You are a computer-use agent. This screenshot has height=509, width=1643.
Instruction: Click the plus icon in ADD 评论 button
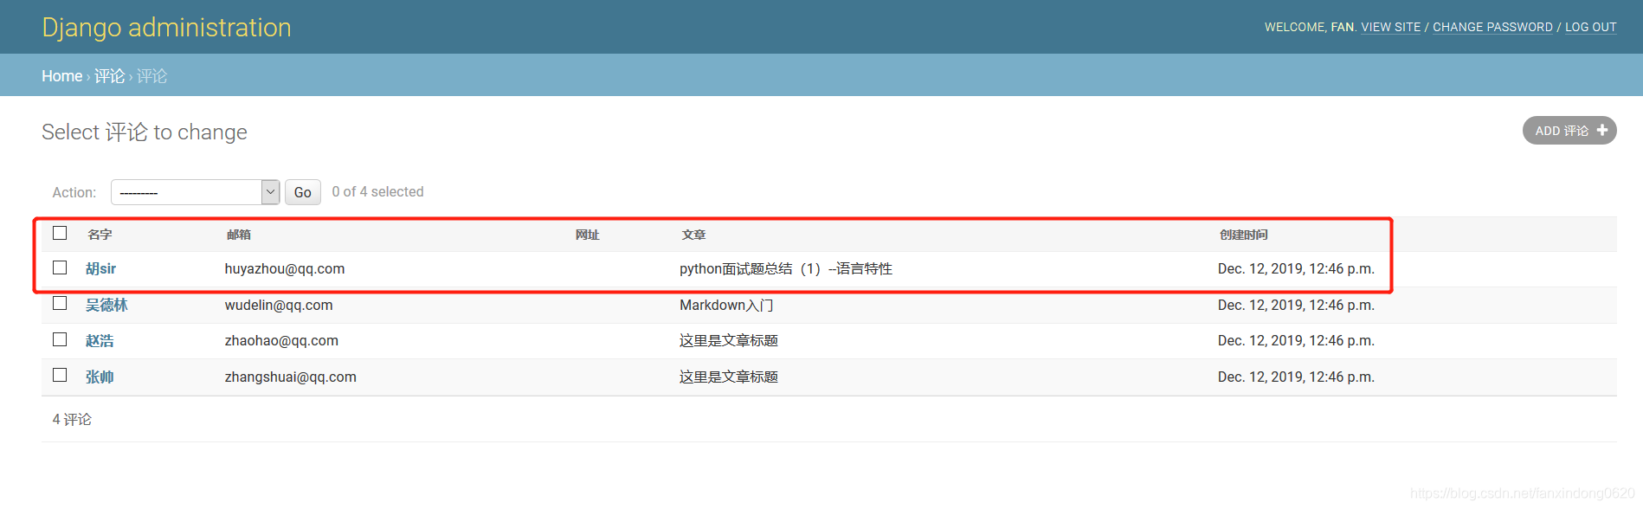pos(1601,131)
